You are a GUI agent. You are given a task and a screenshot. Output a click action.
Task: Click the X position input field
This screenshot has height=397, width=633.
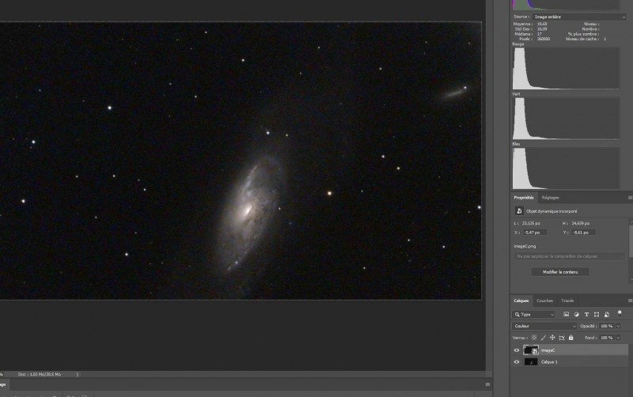(x=535, y=233)
